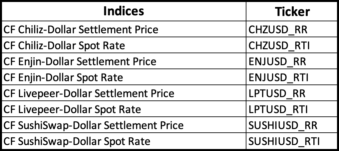Click CF Chiliz-Dollar Spot Rate cell
The image size is (339, 151).
tap(124, 45)
